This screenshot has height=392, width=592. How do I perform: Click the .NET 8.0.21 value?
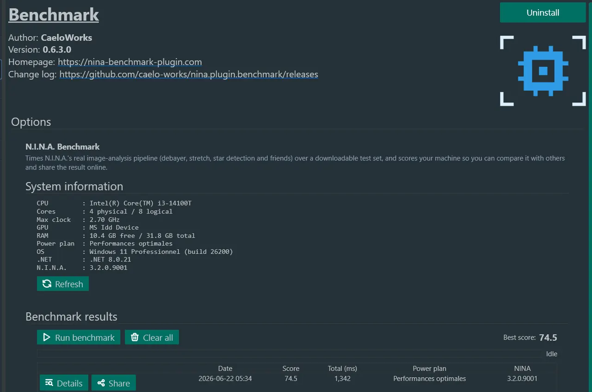(110, 260)
